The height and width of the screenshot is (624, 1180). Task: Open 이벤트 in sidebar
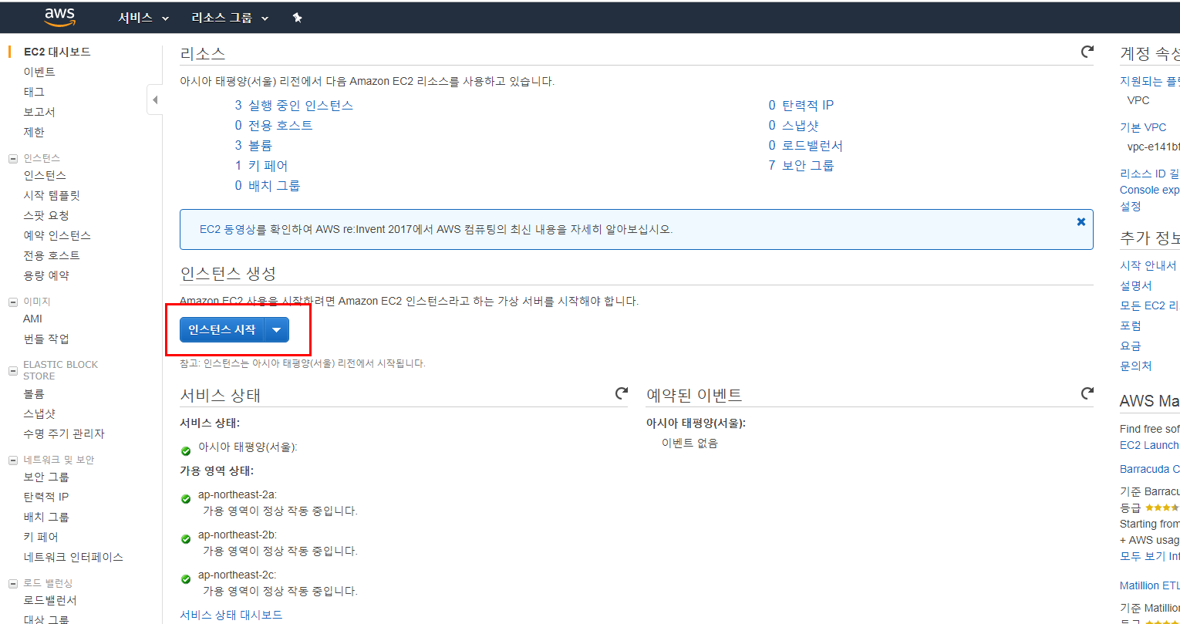[39, 72]
